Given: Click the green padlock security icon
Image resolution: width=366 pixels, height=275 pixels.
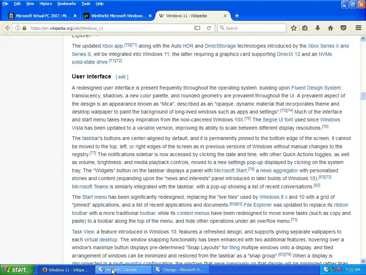Looking at the screenshot, I should click(24, 28).
